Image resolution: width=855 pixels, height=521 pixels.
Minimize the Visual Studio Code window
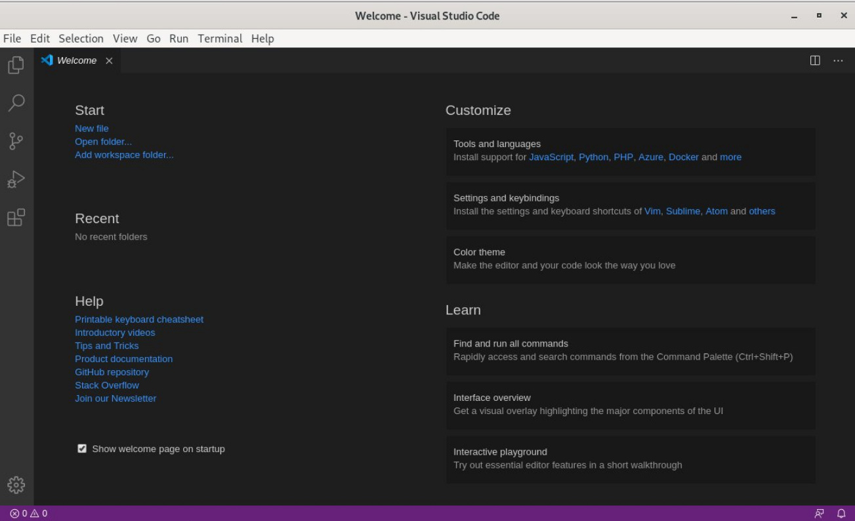coord(795,16)
